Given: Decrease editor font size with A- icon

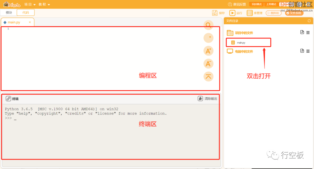Looking at the screenshot, I should [208, 64].
